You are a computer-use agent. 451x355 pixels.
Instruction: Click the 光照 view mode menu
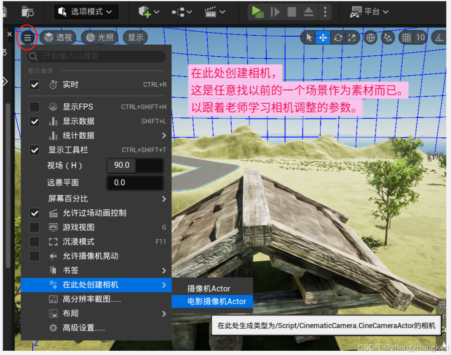100,37
